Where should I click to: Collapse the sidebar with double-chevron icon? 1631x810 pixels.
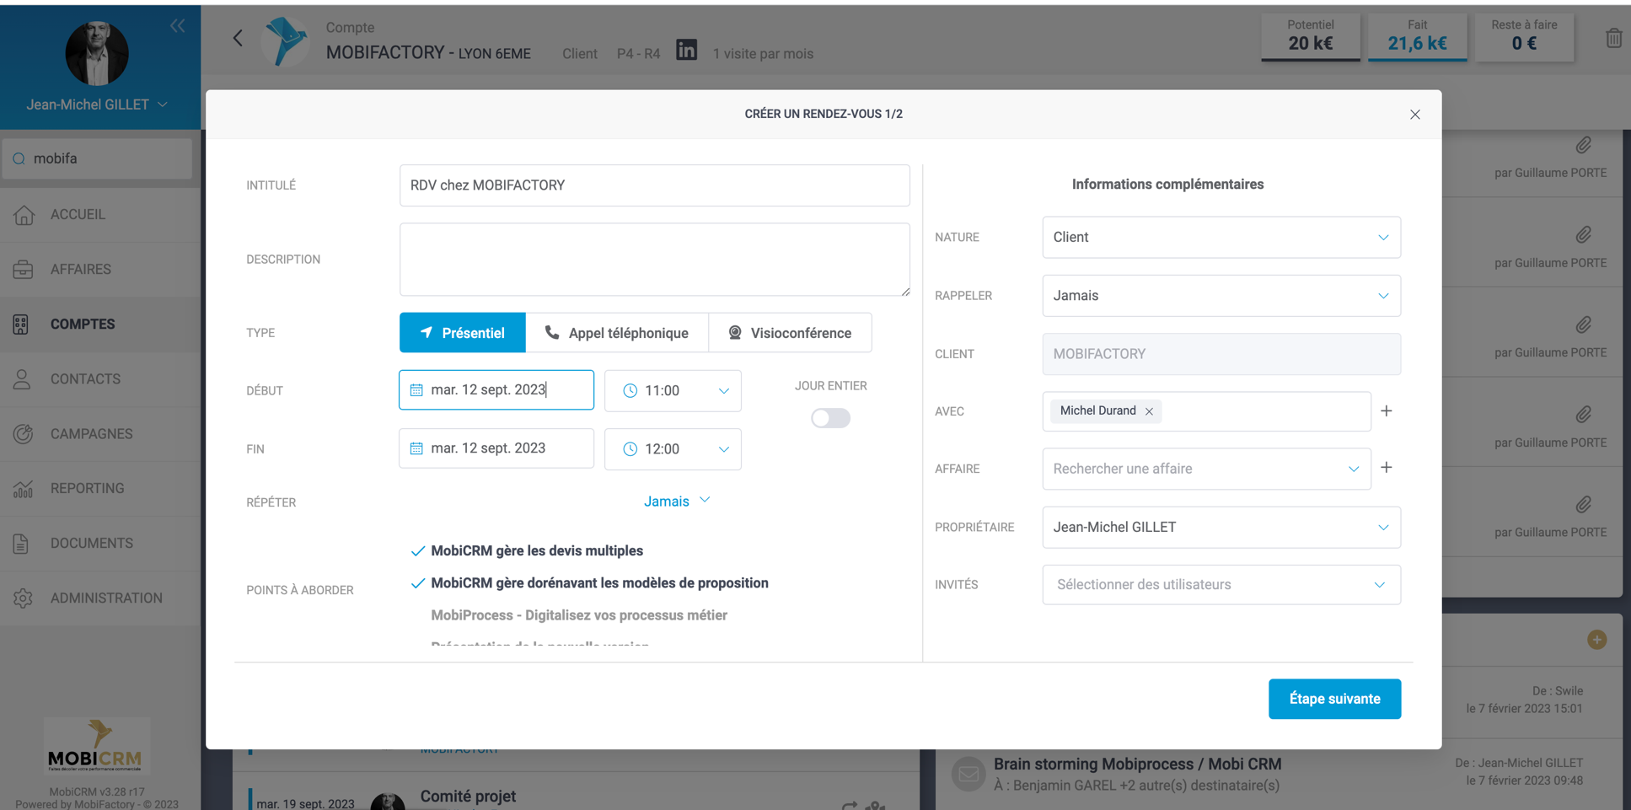click(177, 26)
